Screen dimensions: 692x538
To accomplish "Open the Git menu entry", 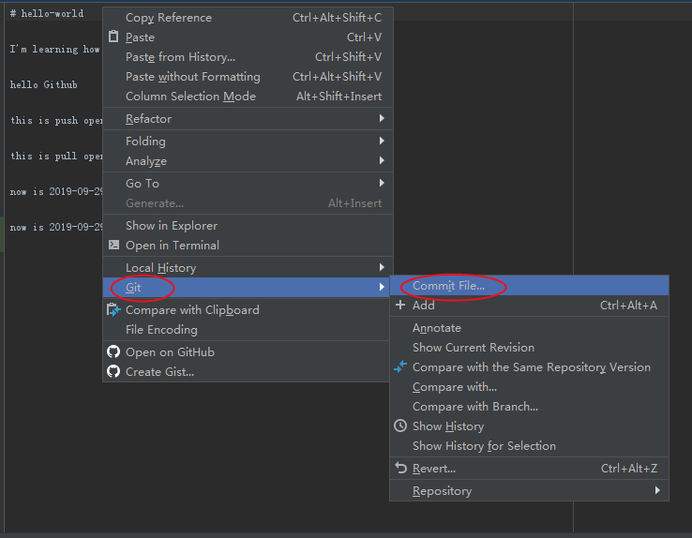I will [x=247, y=287].
